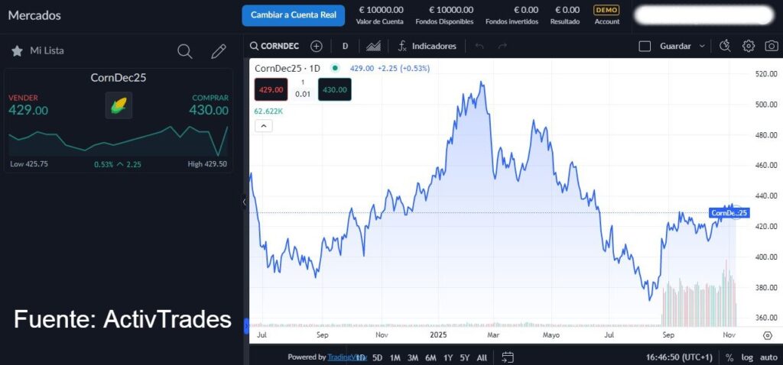The height and width of the screenshot is (365, 783).
Task: Select the 1Y time range
Action: click(448, 357)
